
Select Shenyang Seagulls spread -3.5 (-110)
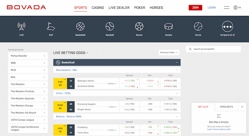(x=129, y=104)
